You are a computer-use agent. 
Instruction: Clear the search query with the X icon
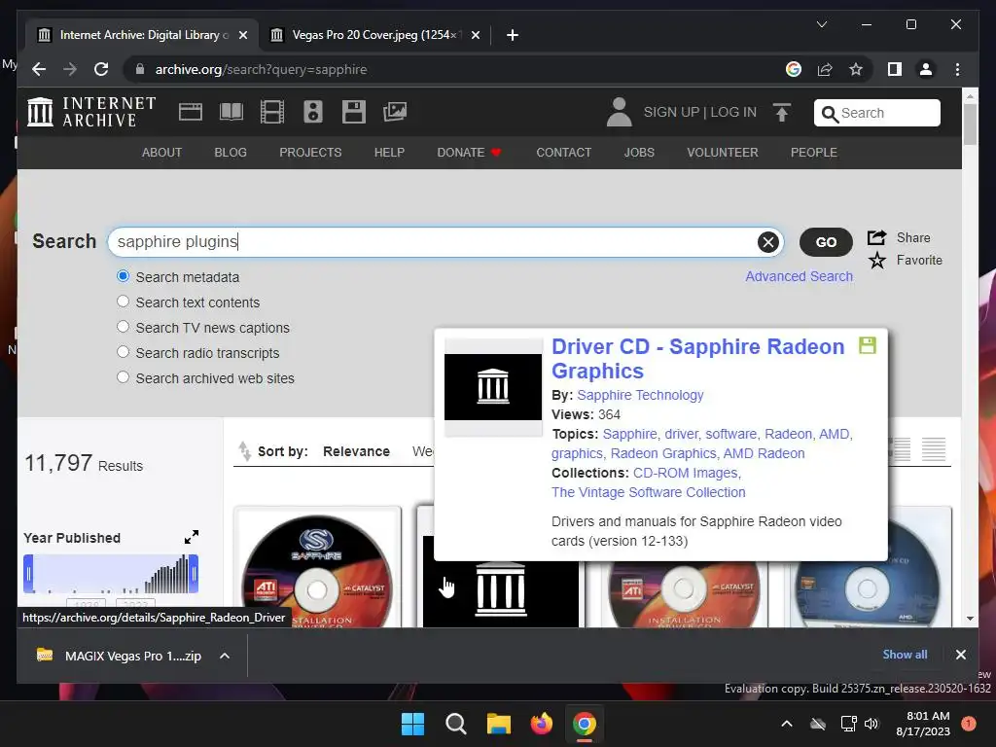(768, 242)
